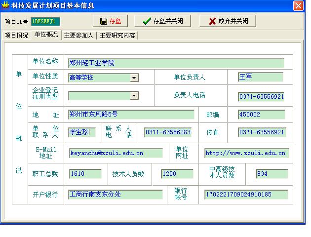
Task: Focus the E-Mail地址 input field
Action: [116, 153]
